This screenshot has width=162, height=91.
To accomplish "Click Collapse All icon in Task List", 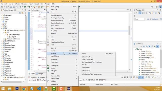I will pos(156,13).
